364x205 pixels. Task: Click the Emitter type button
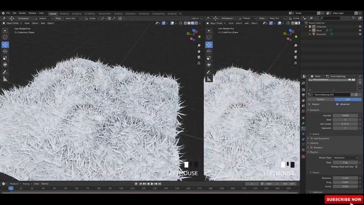pos(321,100)
